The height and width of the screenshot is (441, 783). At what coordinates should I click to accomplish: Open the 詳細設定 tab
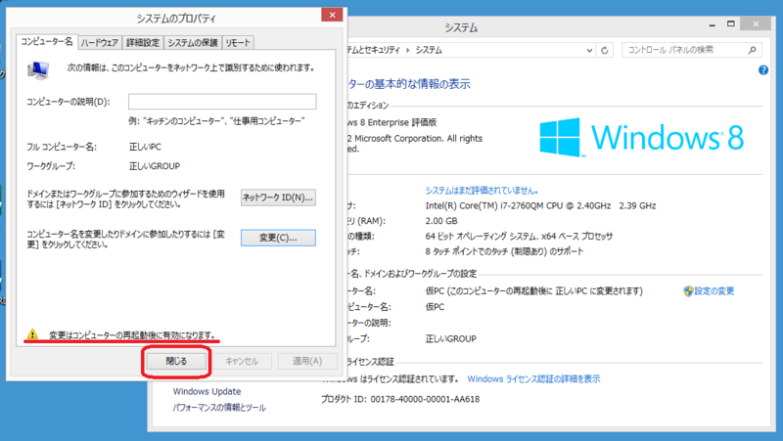tap(143, 43)
